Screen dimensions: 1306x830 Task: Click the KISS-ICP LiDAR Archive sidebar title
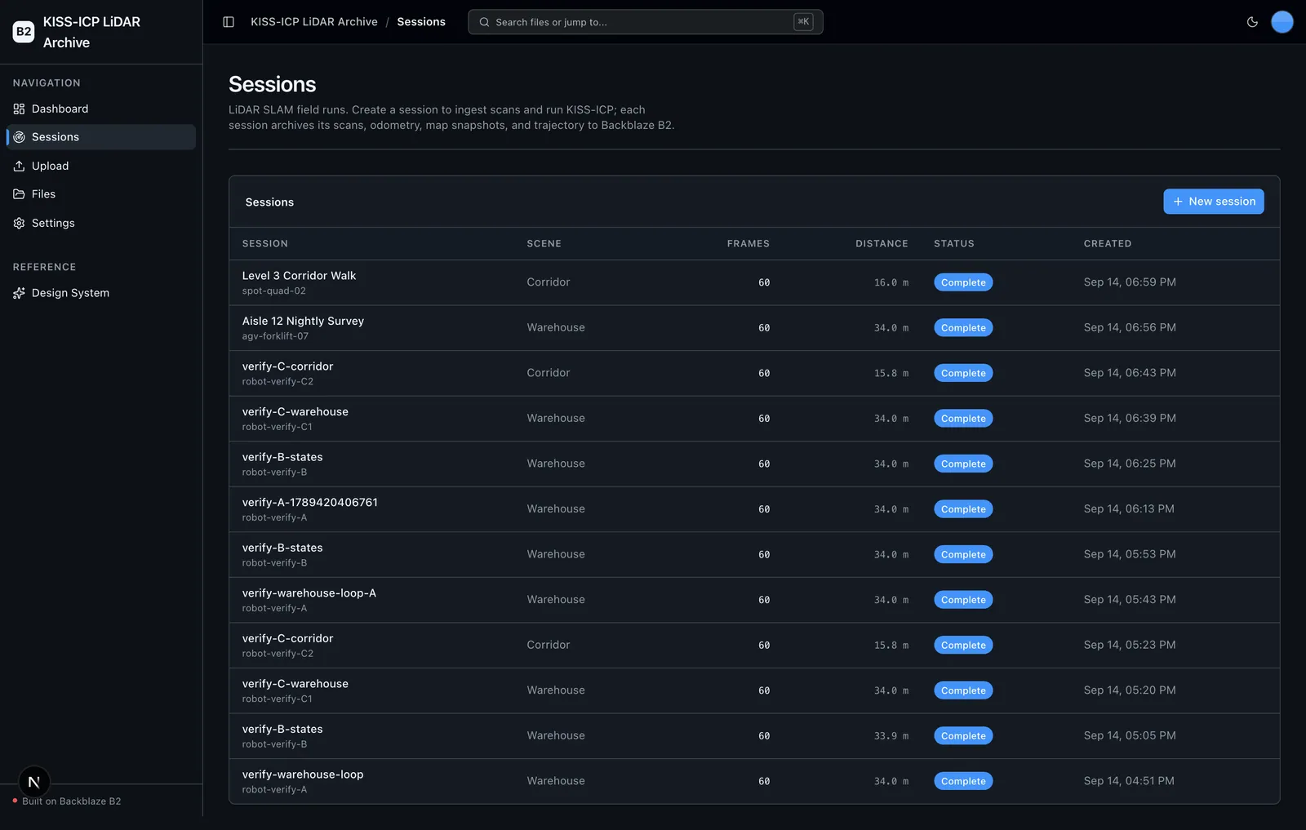pyautogui.click(x=91, y=32)
